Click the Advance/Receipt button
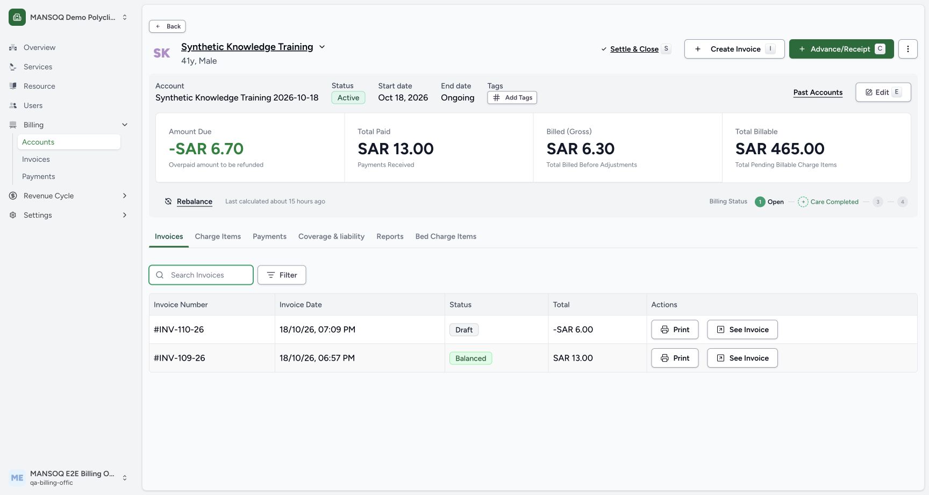This screenshot has width=929, height=495. (x=841, y=49)
